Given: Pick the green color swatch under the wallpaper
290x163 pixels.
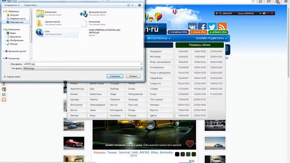Looking at the screenshot, I should click(188, 154).
